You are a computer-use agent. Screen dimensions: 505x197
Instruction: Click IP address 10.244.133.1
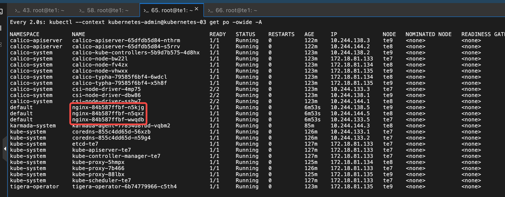(x=350, y=132)
